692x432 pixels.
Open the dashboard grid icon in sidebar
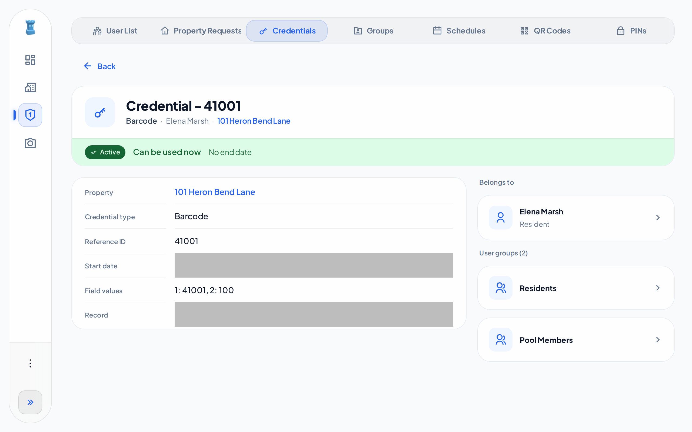pyautogui.click(x=30, y=60)
